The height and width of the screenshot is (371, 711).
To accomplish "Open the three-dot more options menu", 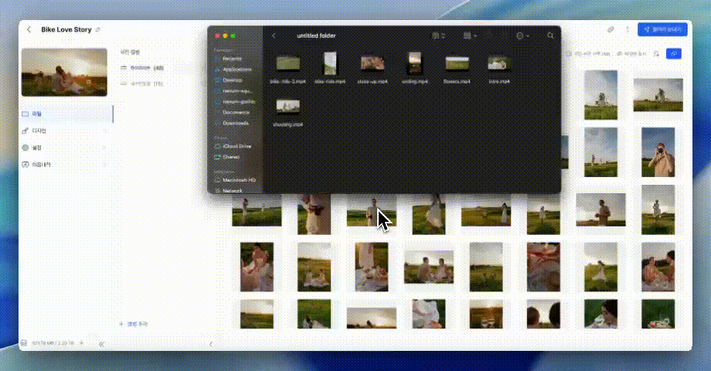I will coord(627,29).
